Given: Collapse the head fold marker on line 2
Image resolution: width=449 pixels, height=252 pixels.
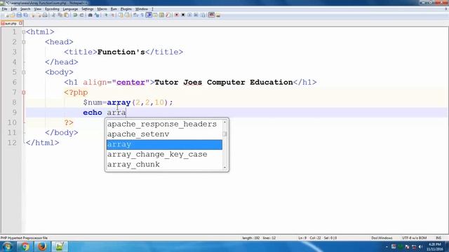Looking at the screenshot, I should pos(23,42).
